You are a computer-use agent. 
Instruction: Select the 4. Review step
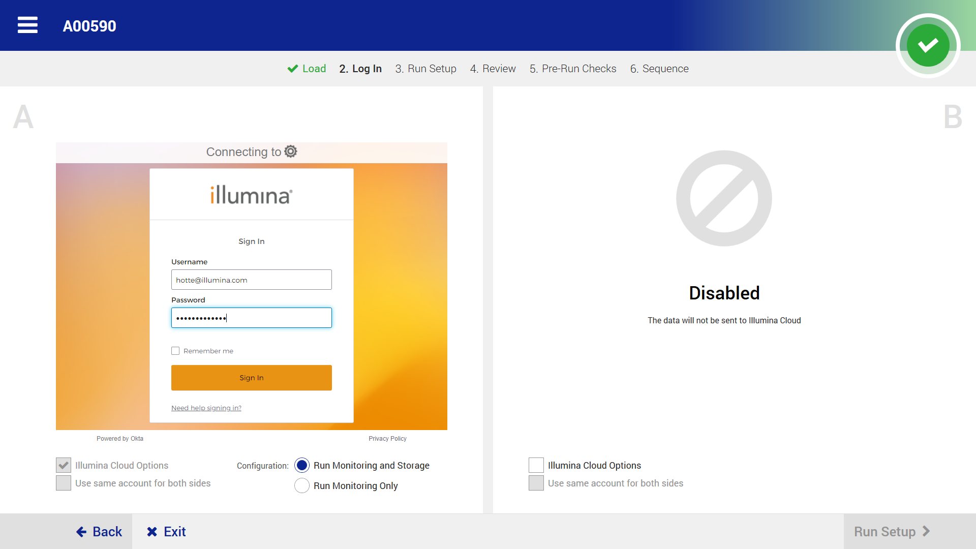point(493,69)
